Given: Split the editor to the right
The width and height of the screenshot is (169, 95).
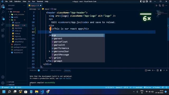Looking at the screenshot, I should (x=163, y=6).
